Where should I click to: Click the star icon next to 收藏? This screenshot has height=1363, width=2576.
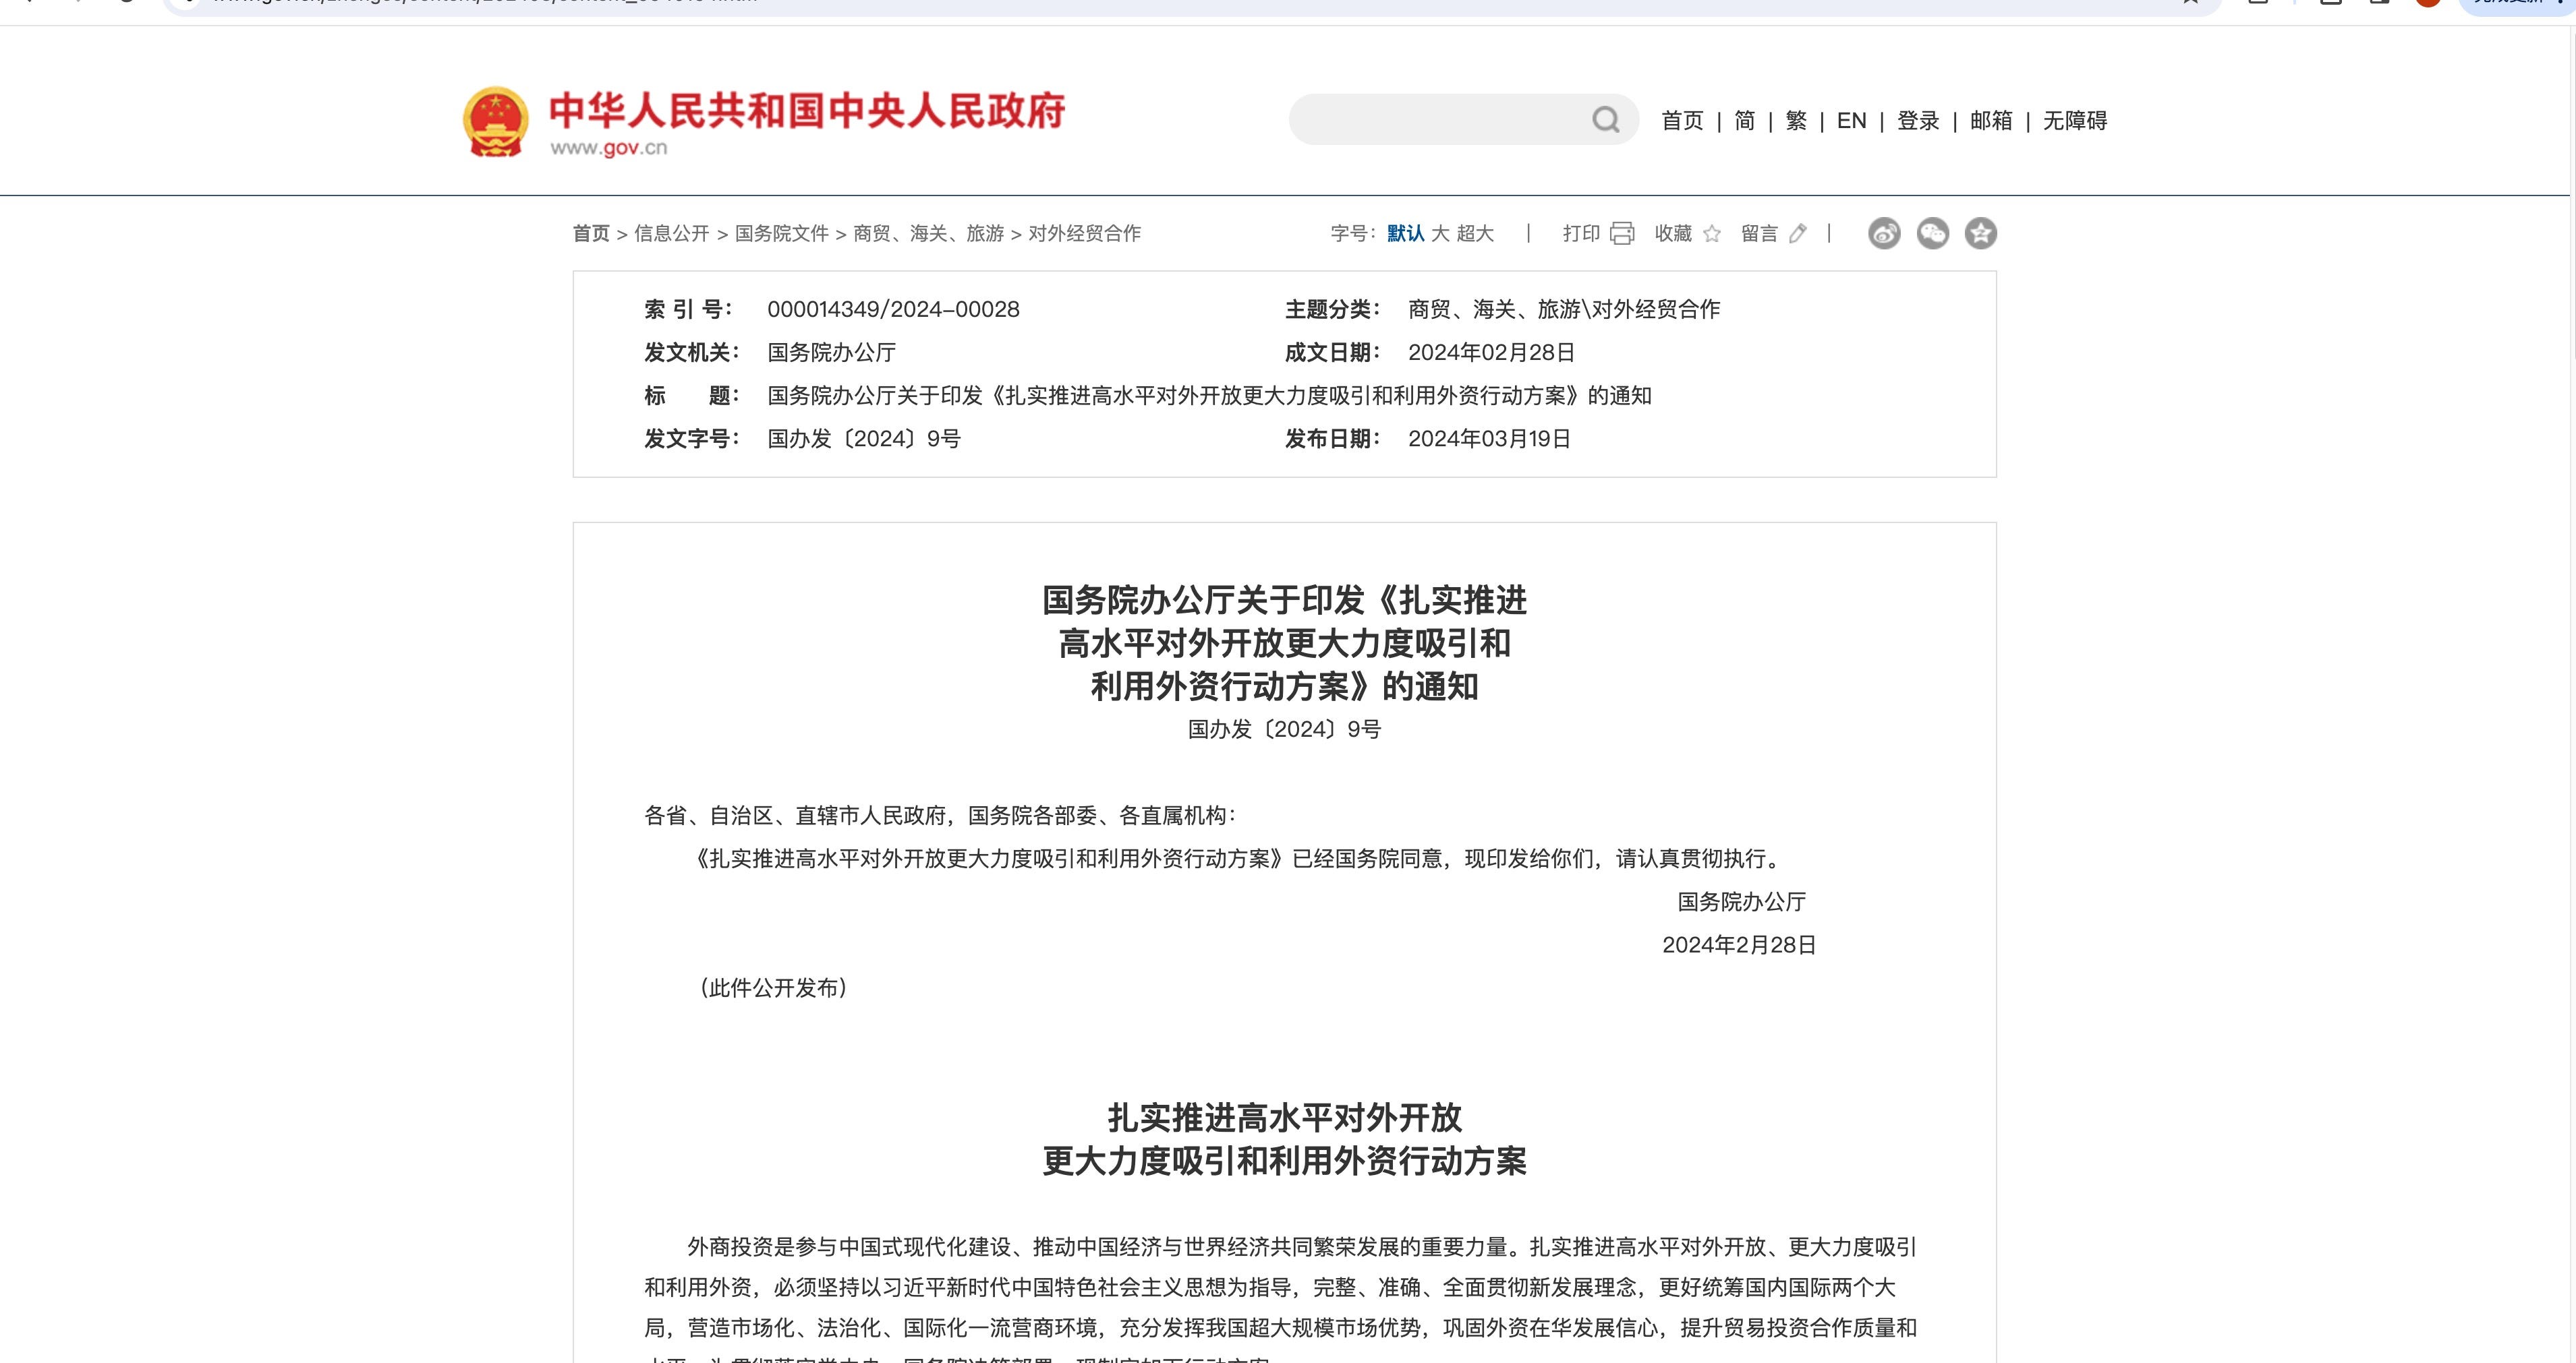[1712, 234]
